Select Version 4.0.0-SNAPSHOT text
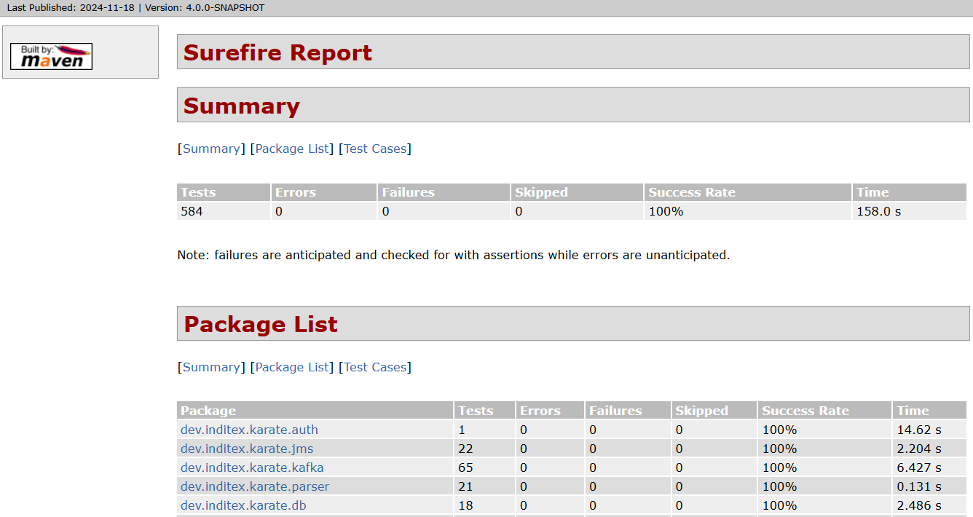This screenshot has height=517, width=973. pyautogui.click(x=205, y=8)
